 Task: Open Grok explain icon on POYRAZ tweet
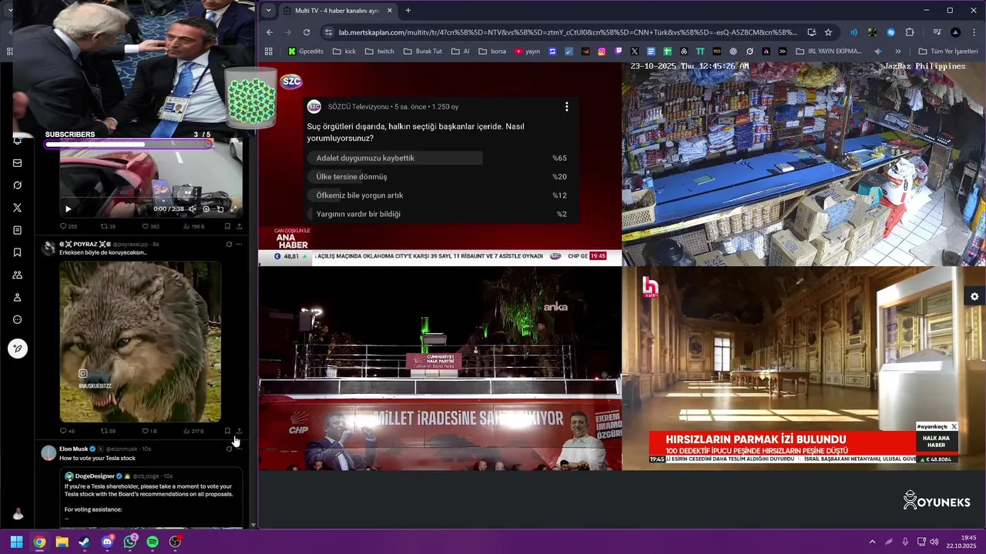click(x=229, y=244)
